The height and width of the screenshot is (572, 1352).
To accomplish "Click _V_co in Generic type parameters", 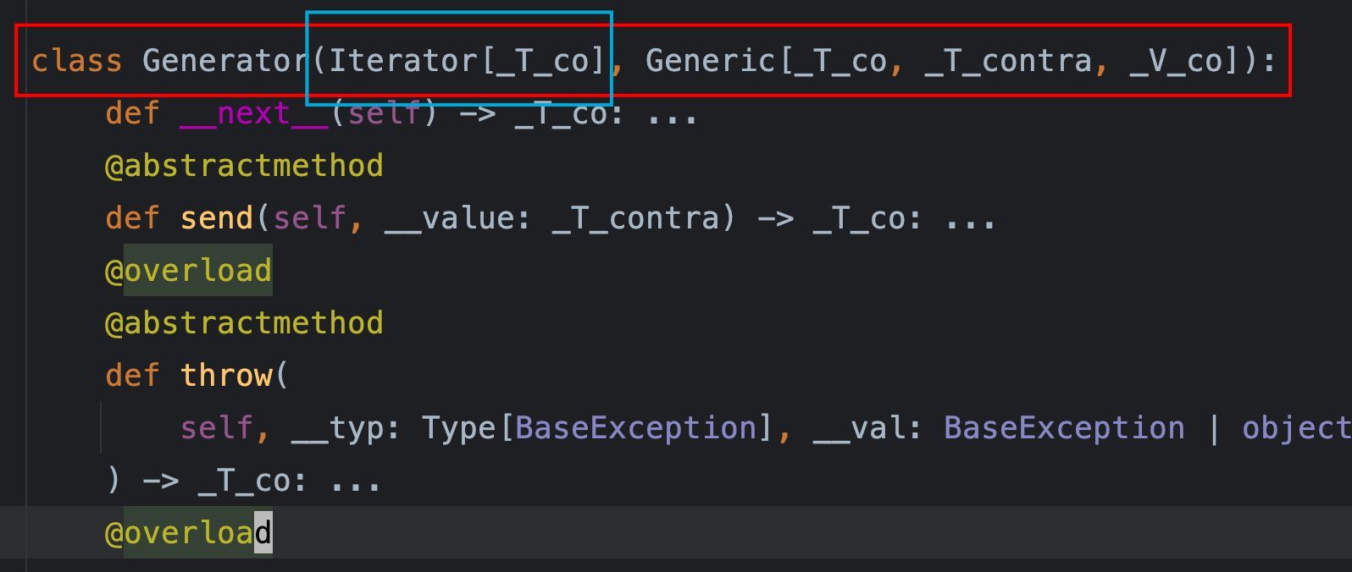I will (1176, 61).
